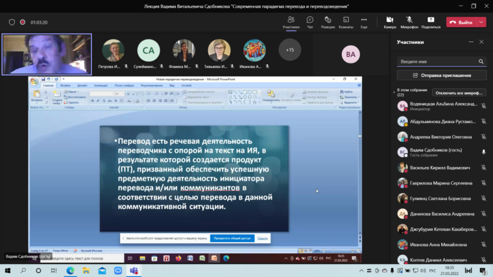The image size is (493, 277).
Task: Toggle the Микрофон (Microphone) unmute
Action: coord(409,19)
